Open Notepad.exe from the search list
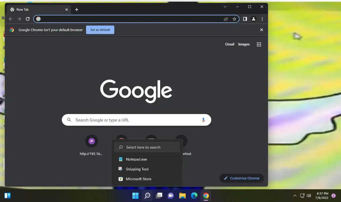The image size is (341, 202). click(147, 159)
